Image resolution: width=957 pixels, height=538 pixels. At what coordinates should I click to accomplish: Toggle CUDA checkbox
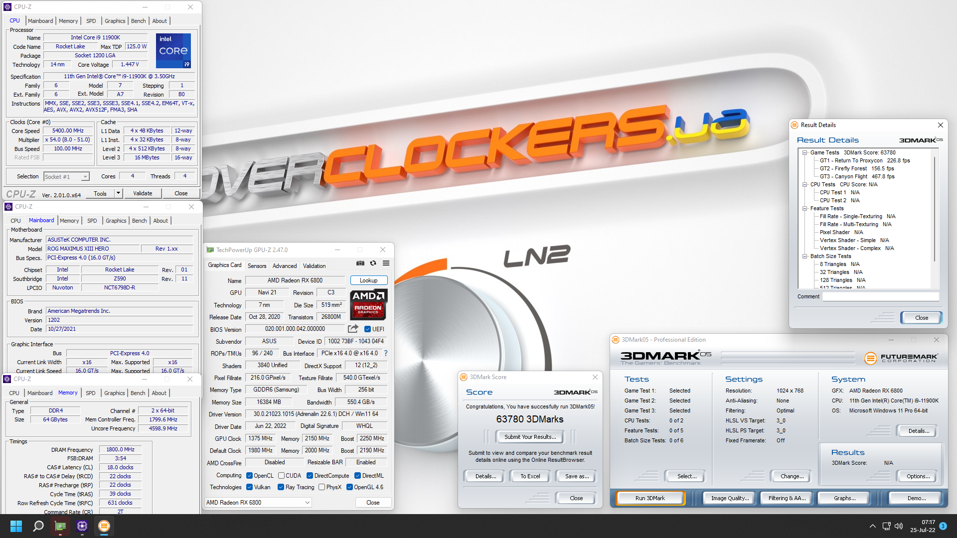pos(281,476)
